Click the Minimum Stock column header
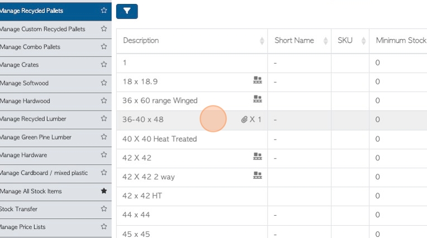Viewport: 427px width, 238px height. pyautogui.click(x=401, y=41)
